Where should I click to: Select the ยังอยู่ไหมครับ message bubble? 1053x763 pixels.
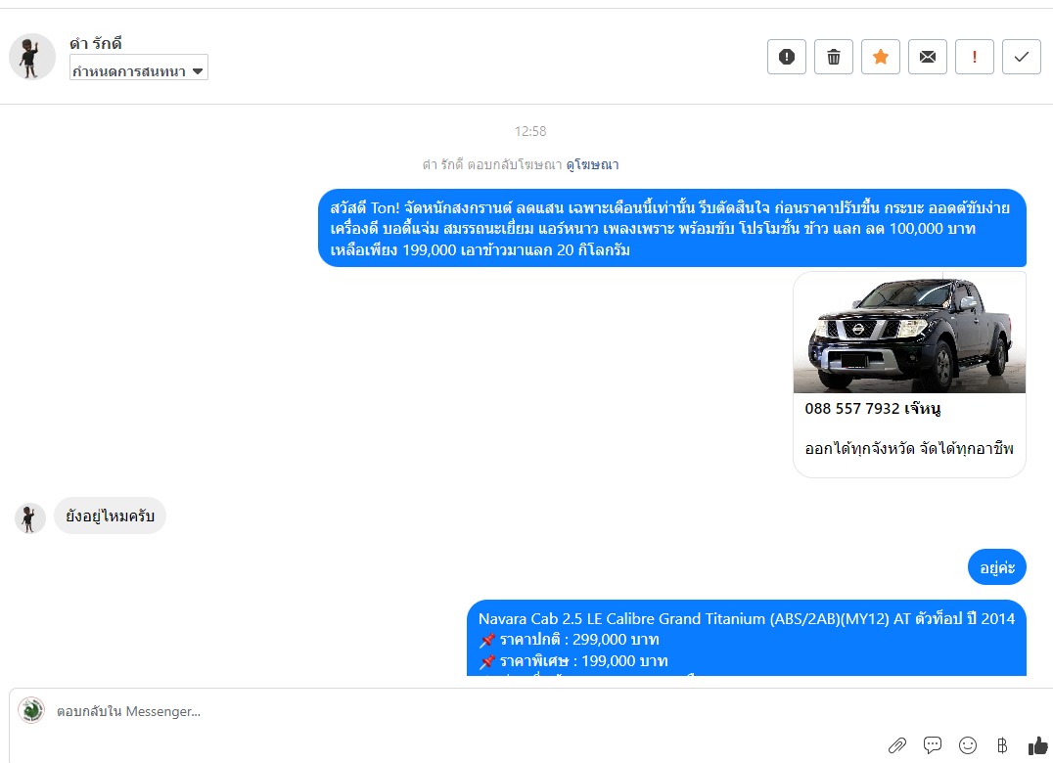[x=111, y=516]
